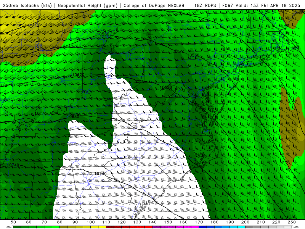Viewport: 305px width, 229px height.
Task: Click the 180 value on the color scale
Action: point(214,222)
